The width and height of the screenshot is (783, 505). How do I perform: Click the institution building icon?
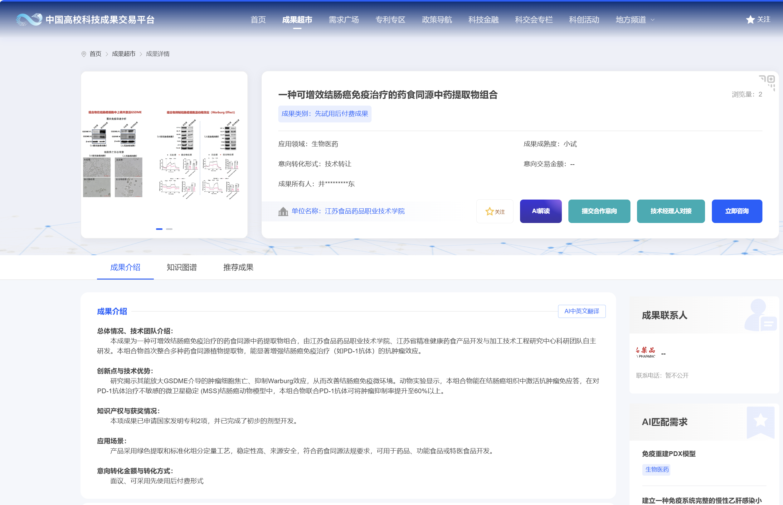[283, 211]
